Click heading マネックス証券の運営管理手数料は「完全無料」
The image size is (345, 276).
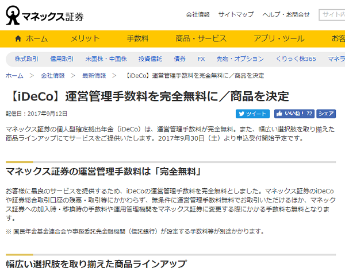103,171
